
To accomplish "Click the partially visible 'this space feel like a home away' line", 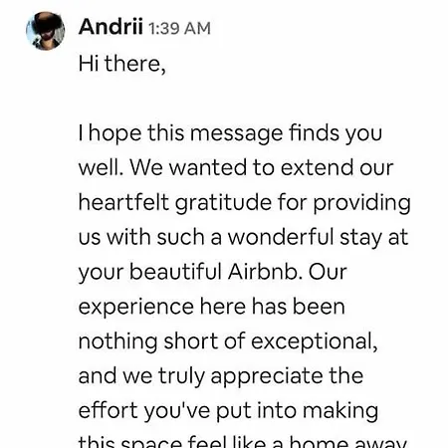I will coord(243,441).
